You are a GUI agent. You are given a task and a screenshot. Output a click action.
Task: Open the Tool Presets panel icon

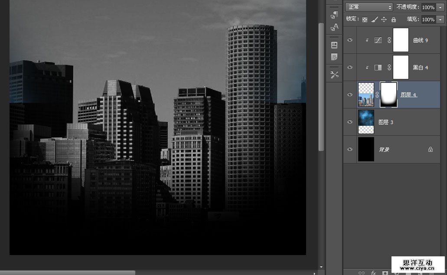(334, 75)
